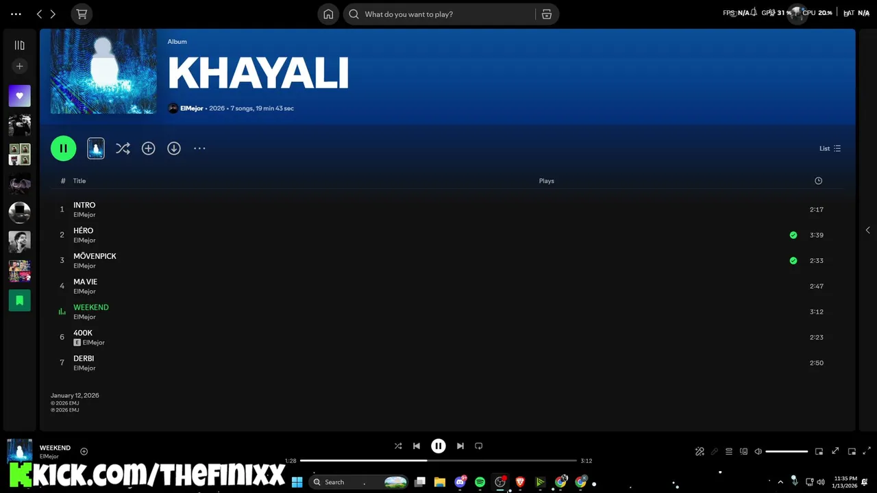Mute the volume speaker icon
The image size is (877, 493).
(x=758, y=451)
